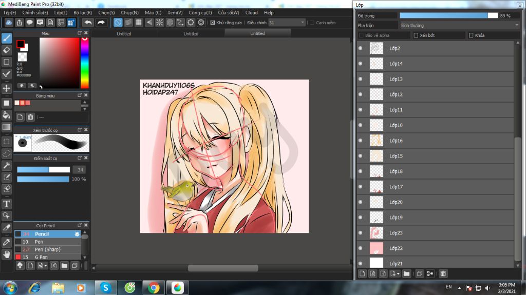Enable crisscross grid snap
Viewport: 526px width, 295px height.
click(x=139, y=23)
